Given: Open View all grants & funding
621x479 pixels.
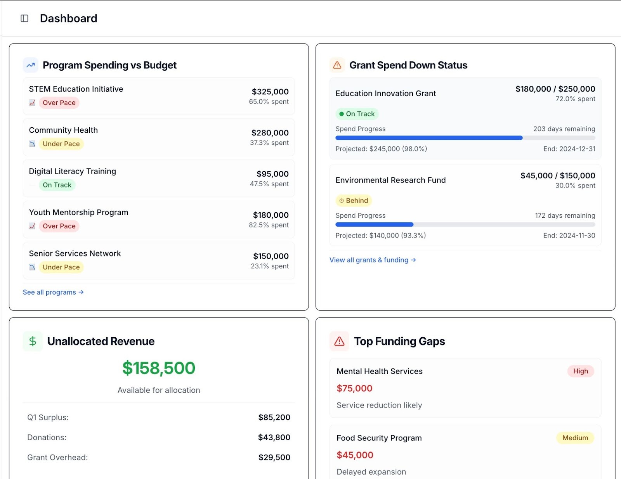Looking at the screenshot, I should 372,260.
